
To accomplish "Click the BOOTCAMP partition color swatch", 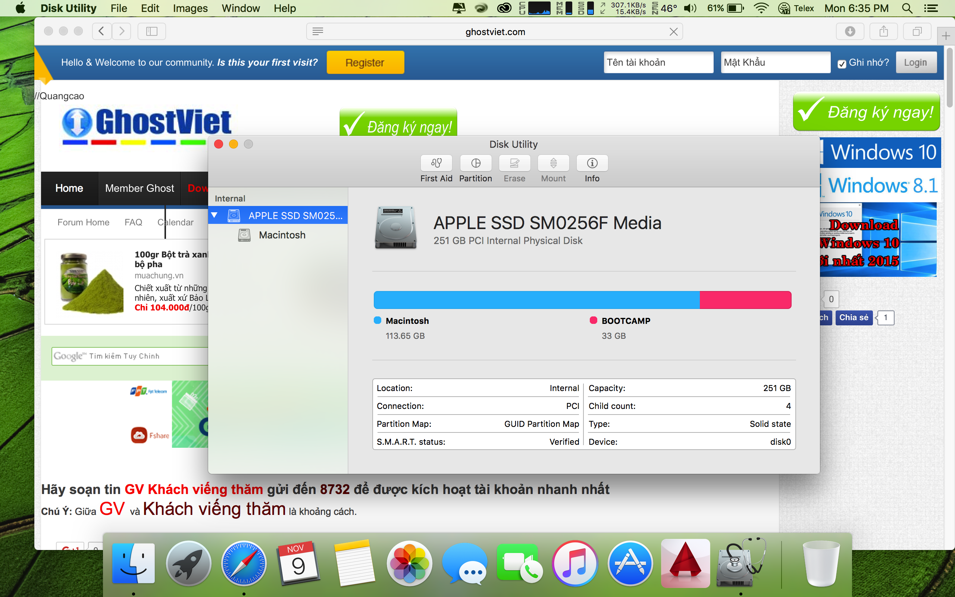I will (x=593, y=320).
